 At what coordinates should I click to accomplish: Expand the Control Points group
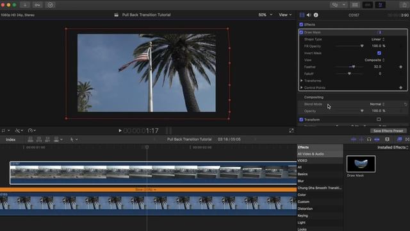pyautogui.click(x=302, y=87)
